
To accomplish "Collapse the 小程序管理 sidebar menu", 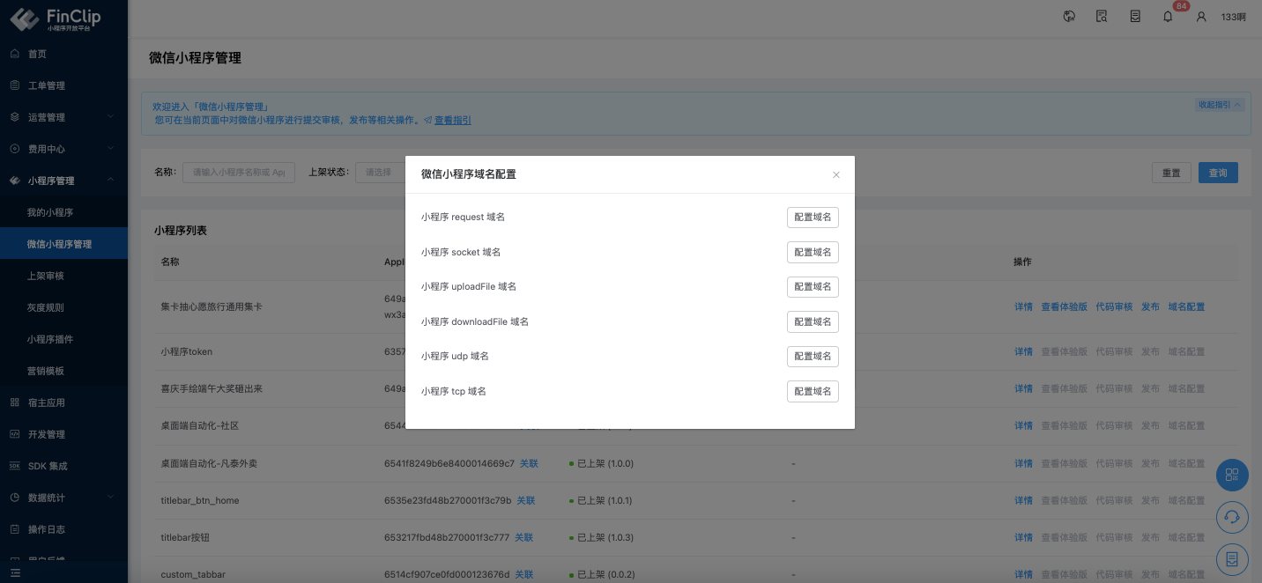I will [63, 181].
